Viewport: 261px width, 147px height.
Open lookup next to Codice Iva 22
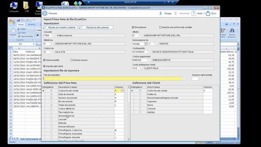52,52
